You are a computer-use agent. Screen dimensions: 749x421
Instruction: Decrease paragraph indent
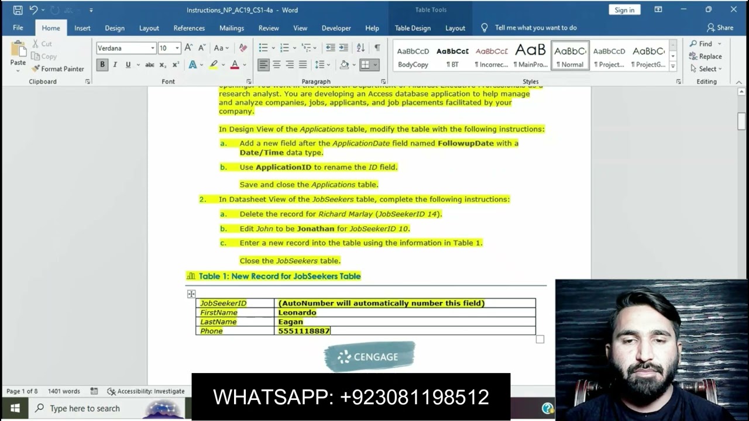331,48
